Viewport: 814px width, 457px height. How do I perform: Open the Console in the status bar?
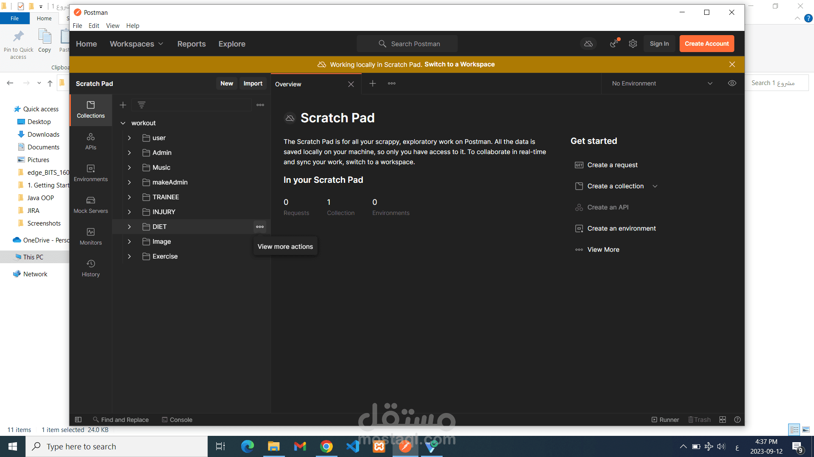[177, 420]
